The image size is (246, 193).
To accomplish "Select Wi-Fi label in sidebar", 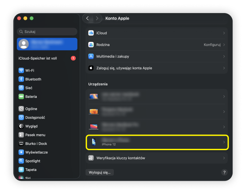I will point(30,70).
